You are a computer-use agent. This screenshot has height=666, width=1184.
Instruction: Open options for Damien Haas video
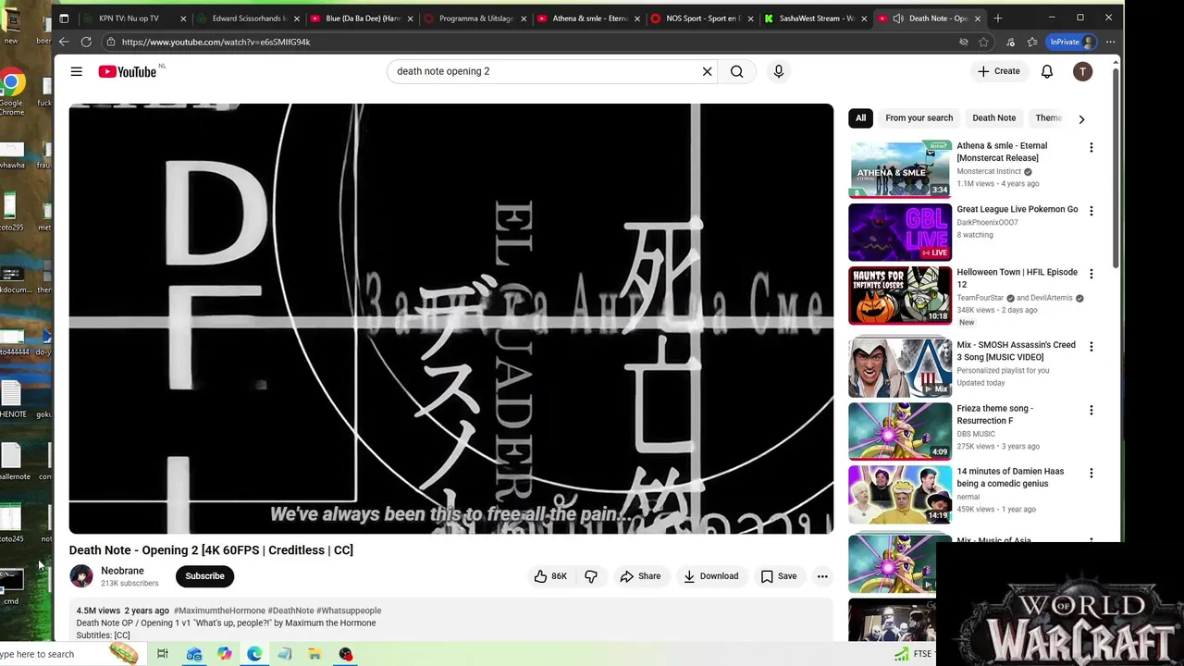(1091, 474)
